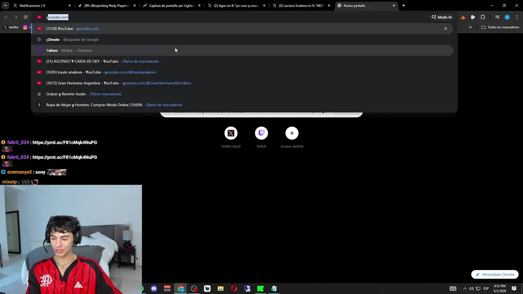The width and height of the screenshot is (523, 294).
Task: Open a new tab with plus button
Action: [x=404, y=6]
